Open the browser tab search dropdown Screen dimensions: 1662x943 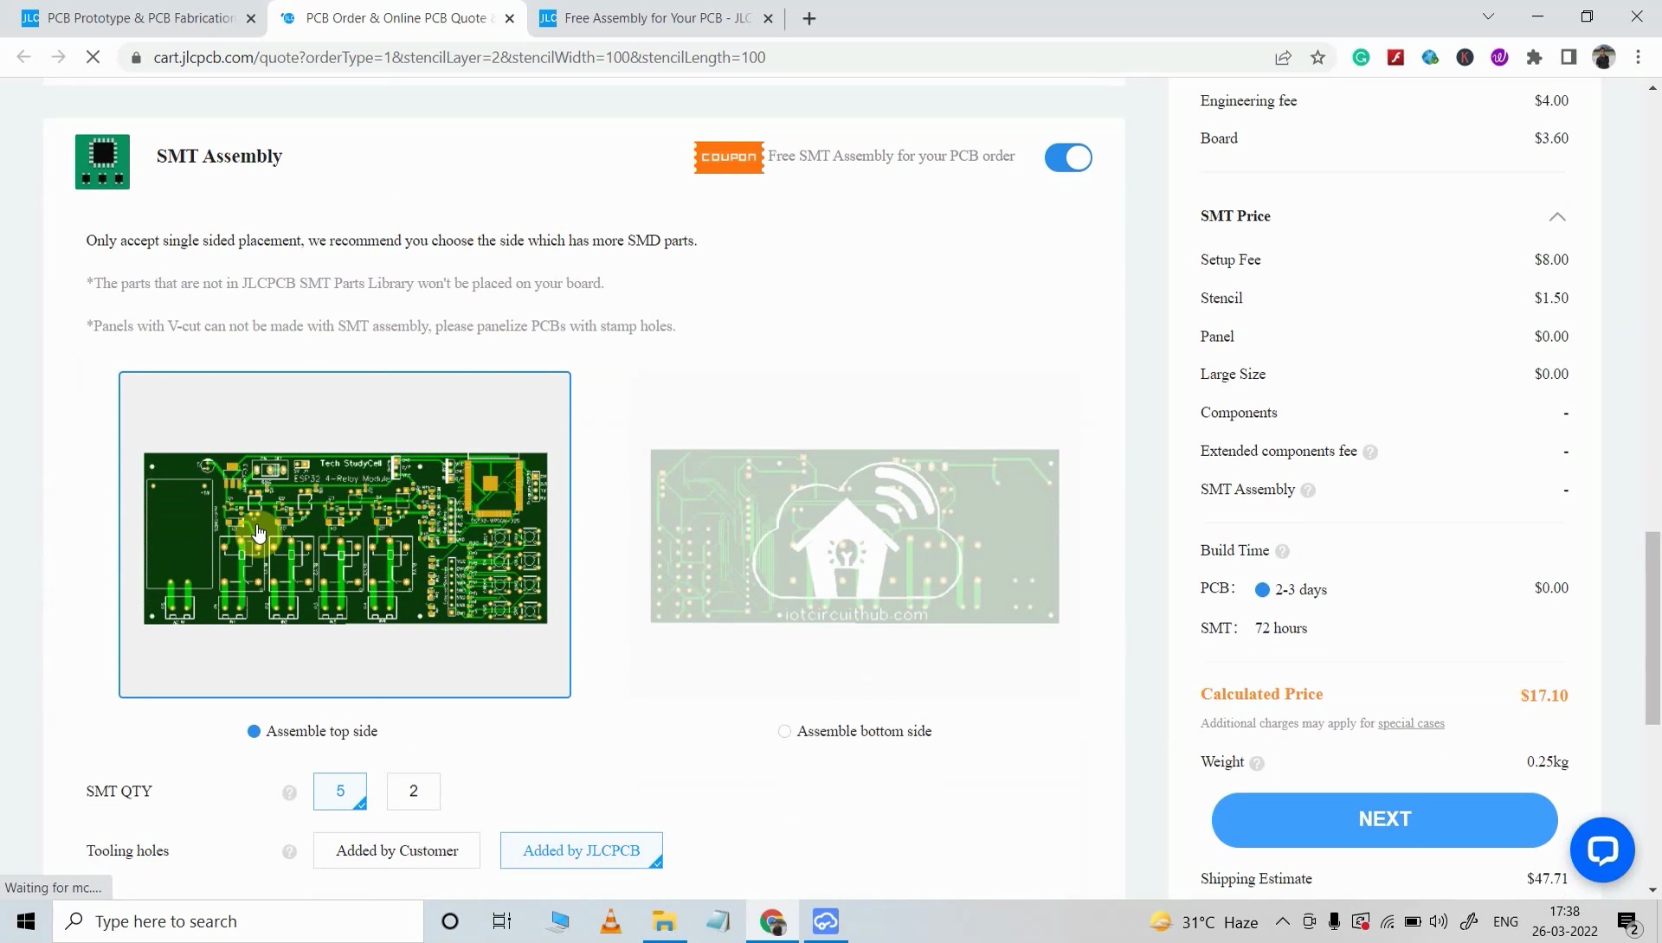click(x=1488, y=16)
